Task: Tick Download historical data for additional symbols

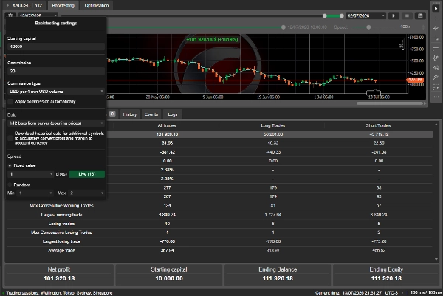Action: (x=10, y=138)
